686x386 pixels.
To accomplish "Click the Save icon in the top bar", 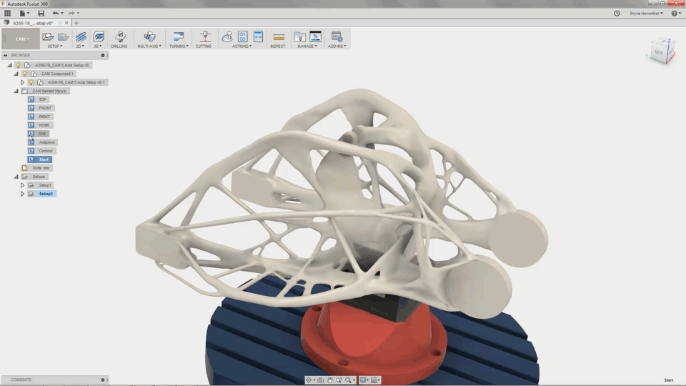I will pos(41,13).
